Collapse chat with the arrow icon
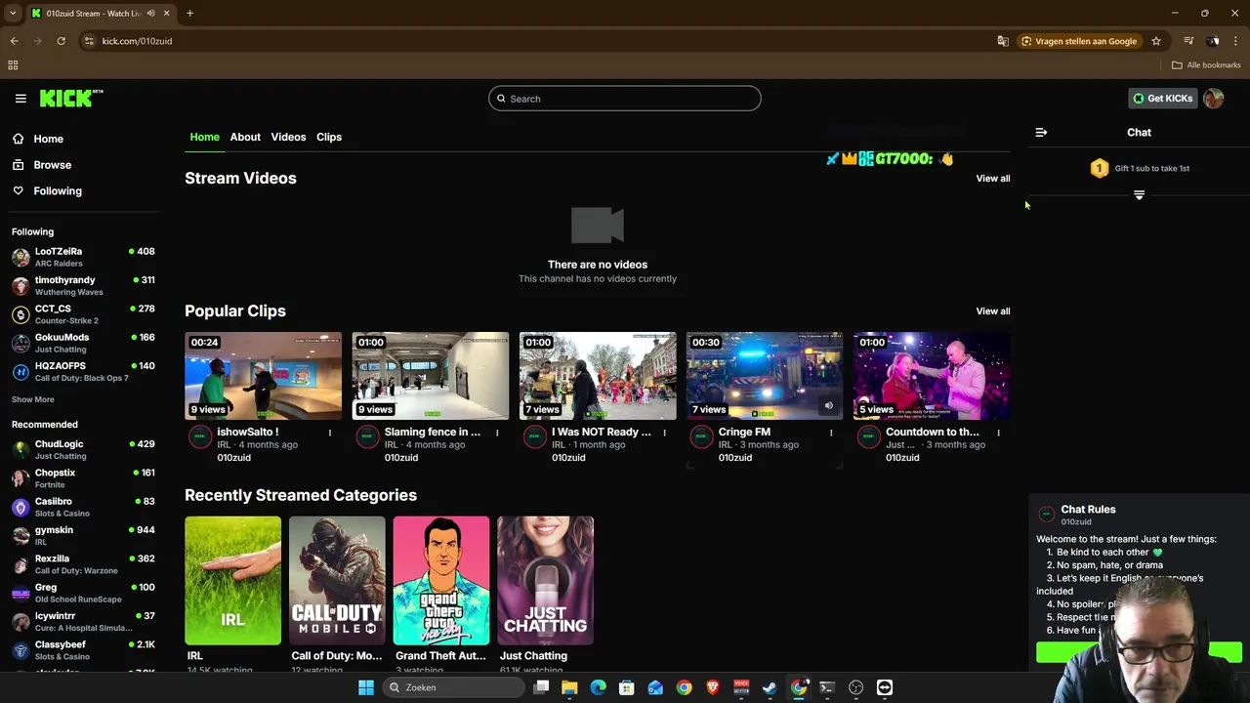 click(1041, 133)
